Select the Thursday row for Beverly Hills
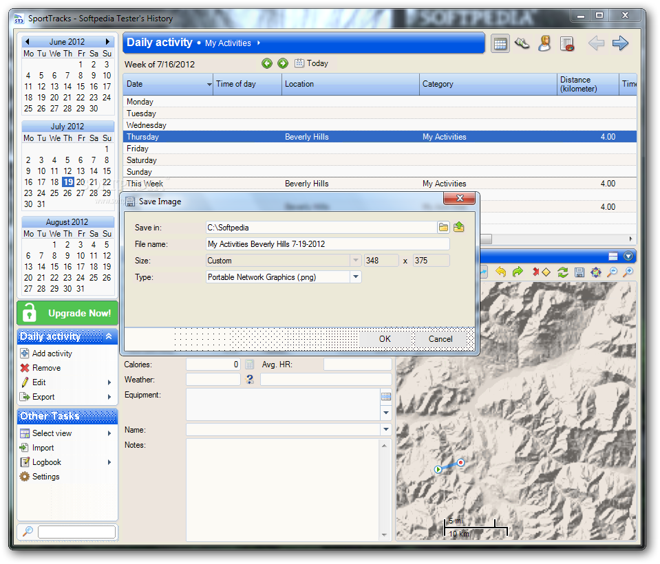 380,137
